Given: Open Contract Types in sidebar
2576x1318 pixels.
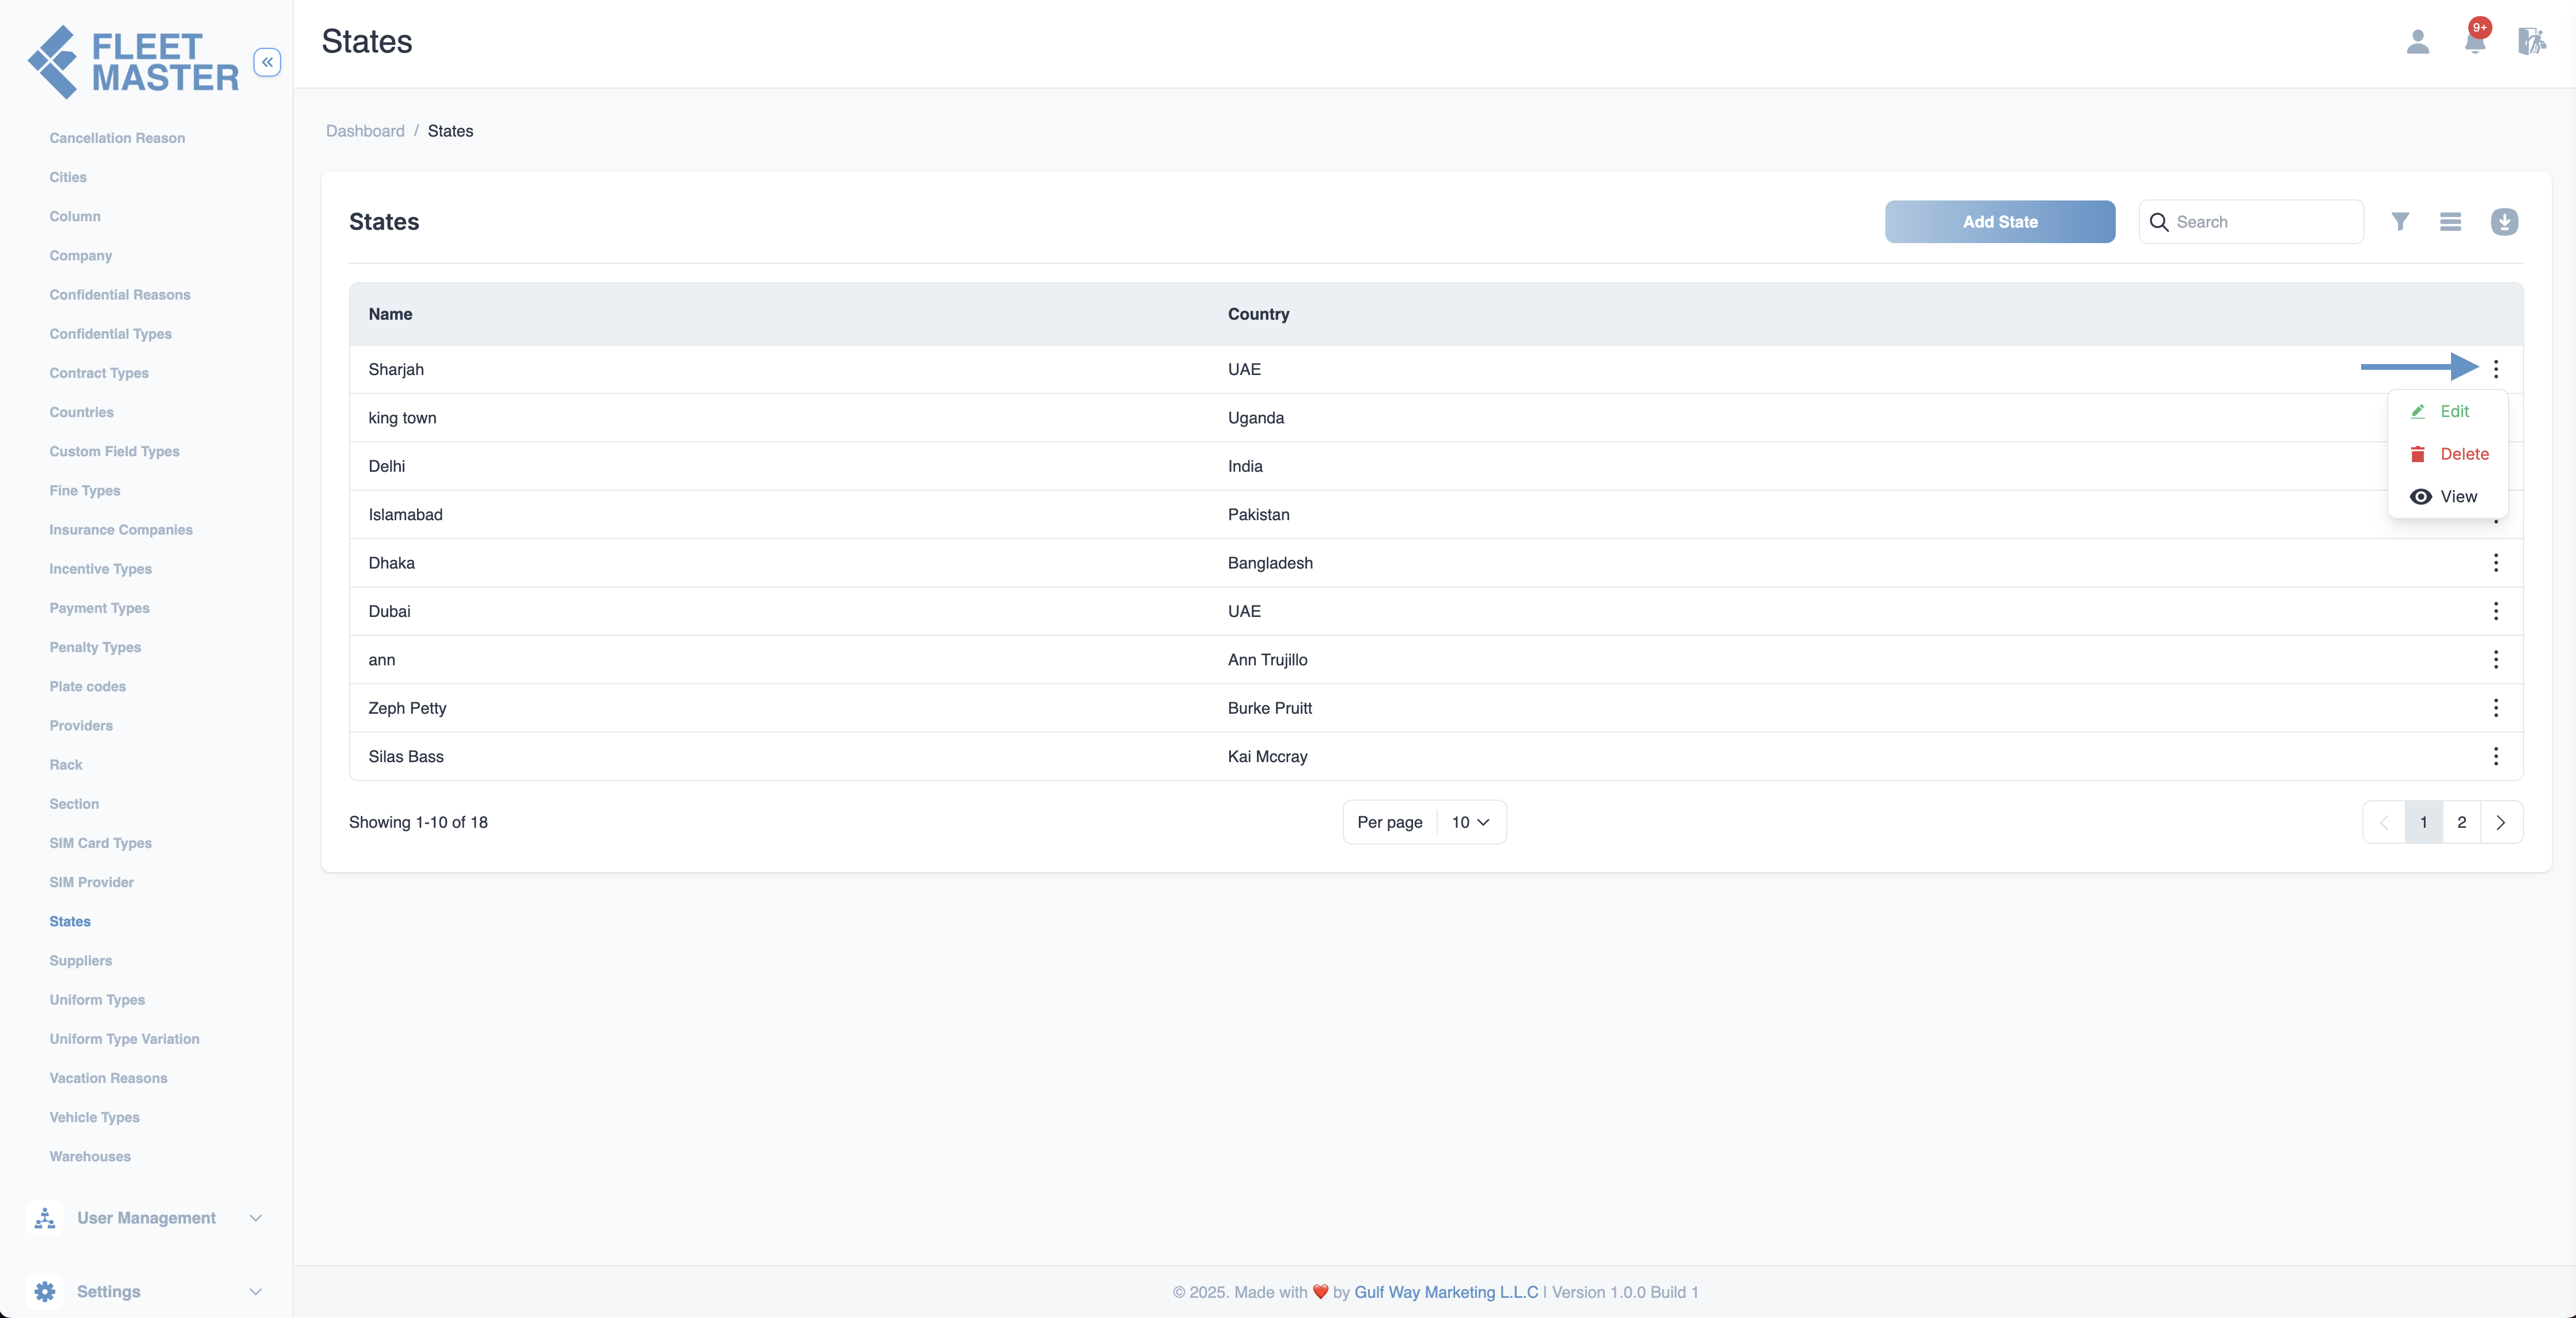Looking at the screenshot, I should [99, 373].
